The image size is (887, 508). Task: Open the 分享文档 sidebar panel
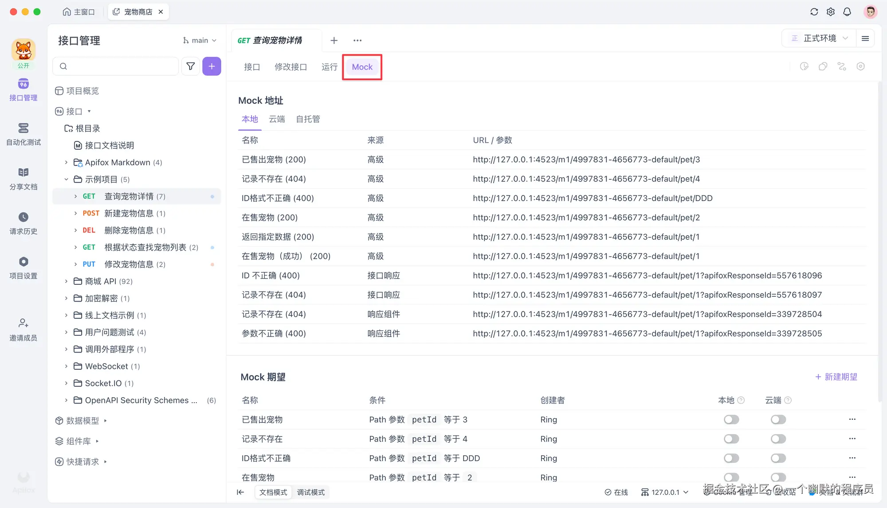tap(23, 177)
